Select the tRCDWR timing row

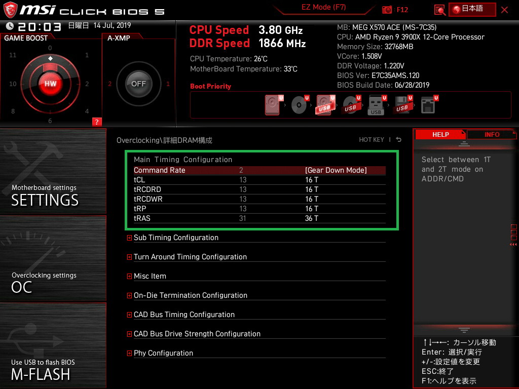point(259,199)
